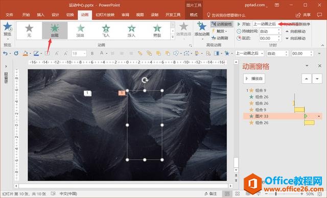This screenshot has width=327, height=198.
Task: Select the 劈裂 split animation effect
Action: coord(157,31)
